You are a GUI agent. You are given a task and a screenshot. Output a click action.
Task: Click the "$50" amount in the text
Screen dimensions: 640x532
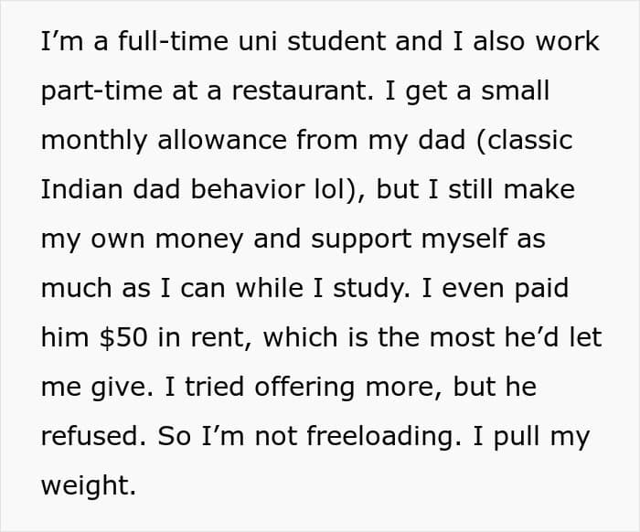(123, 338)
